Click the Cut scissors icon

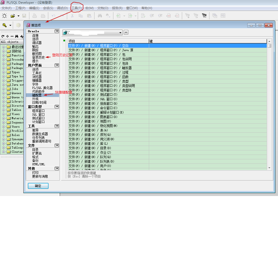pos(72,16)
